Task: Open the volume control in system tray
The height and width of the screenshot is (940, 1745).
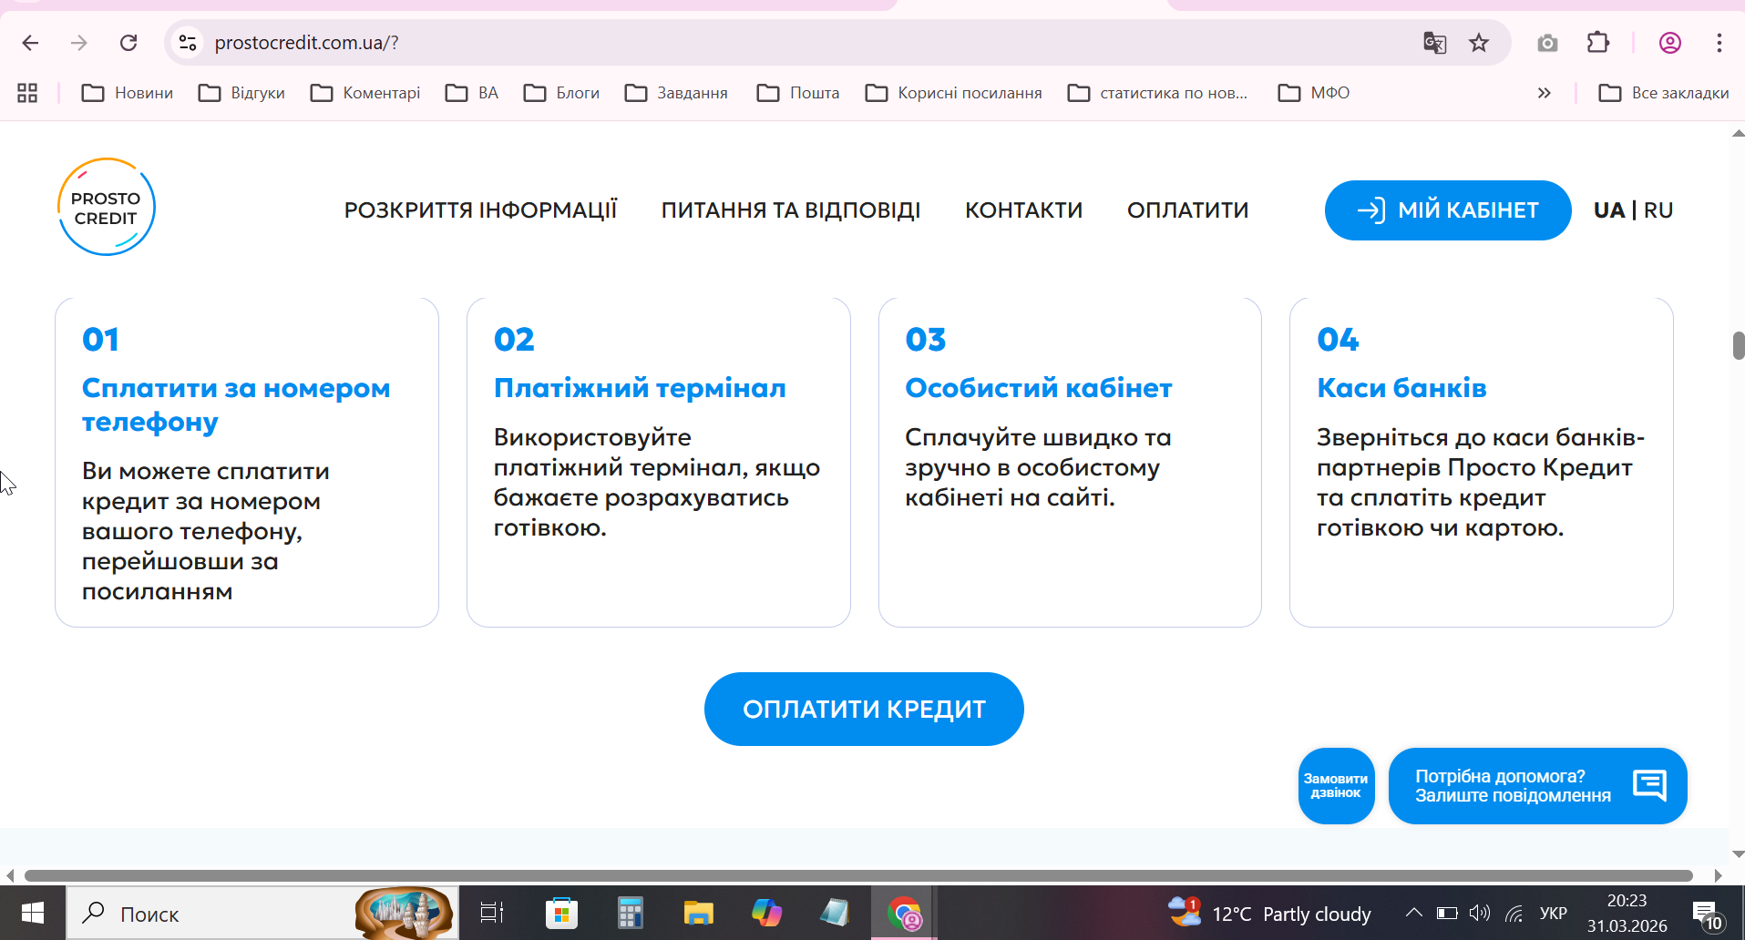Action: tap(1480, 913)
